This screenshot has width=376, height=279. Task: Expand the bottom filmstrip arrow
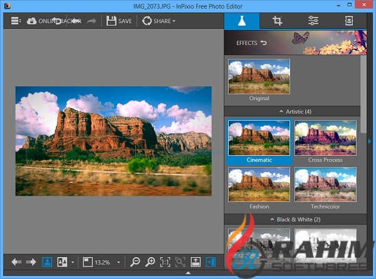[188, 273]
